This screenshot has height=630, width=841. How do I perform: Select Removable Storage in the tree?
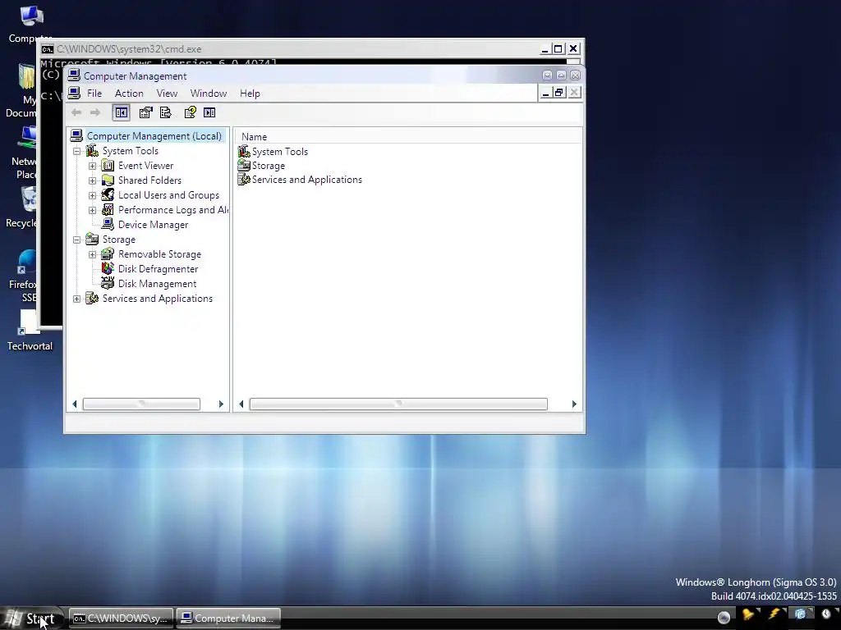(x=160, y=254)
